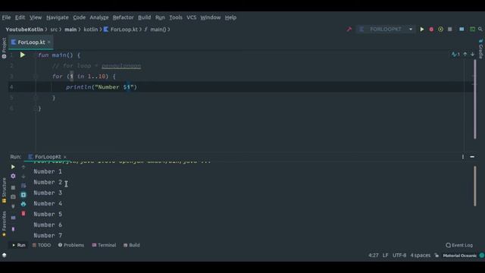The image size is (485, 273).
Task: Click the editor vertical scrollbar
Action: tap(475, 99)
